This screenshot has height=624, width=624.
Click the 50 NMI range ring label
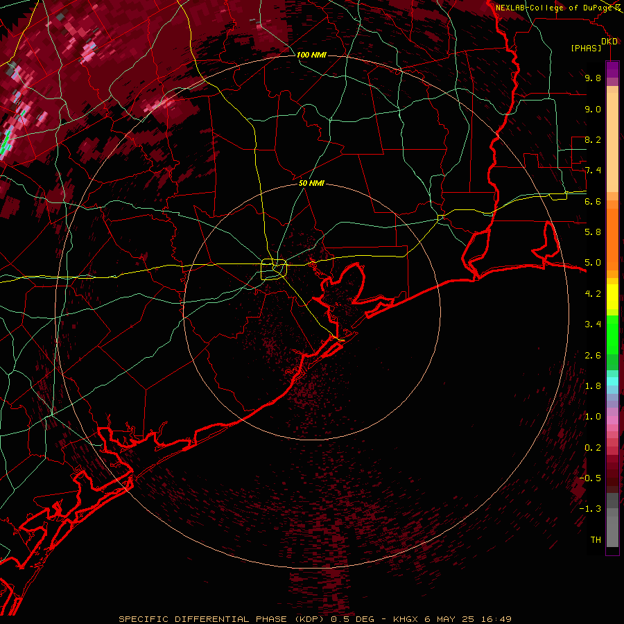click(311, 183)
